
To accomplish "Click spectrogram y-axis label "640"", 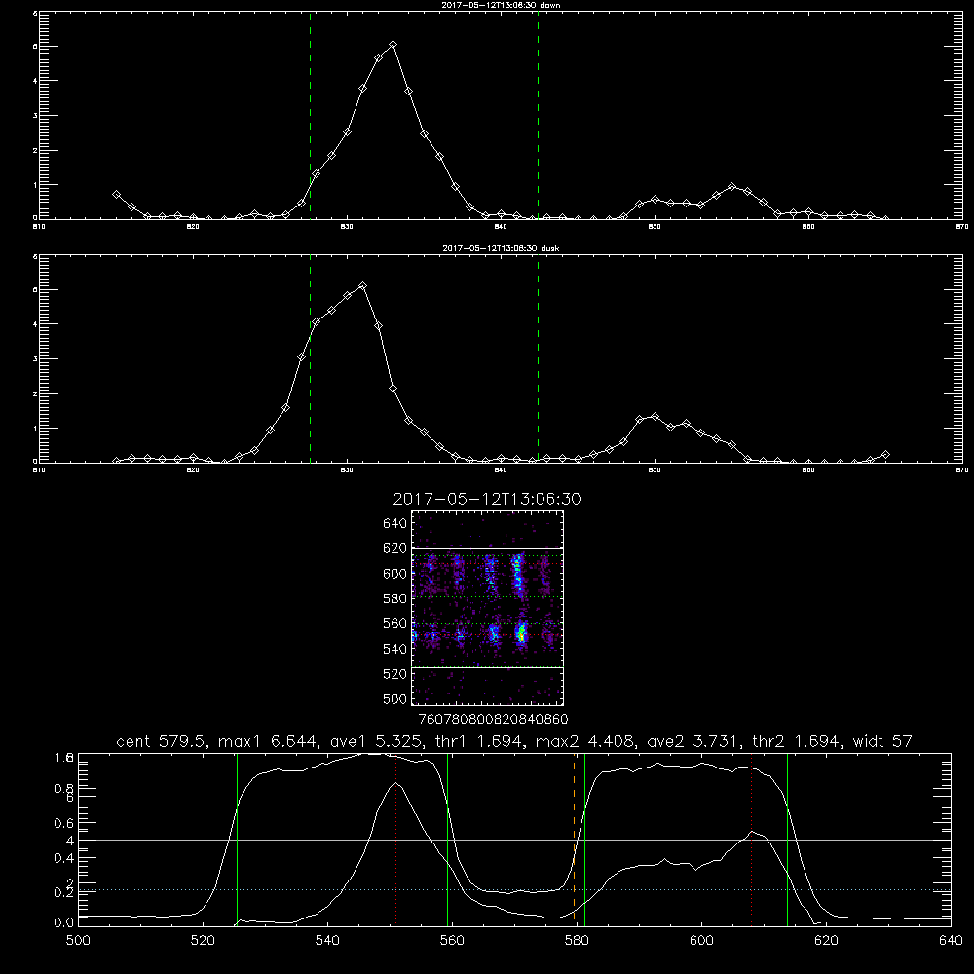I will point(394,524).
